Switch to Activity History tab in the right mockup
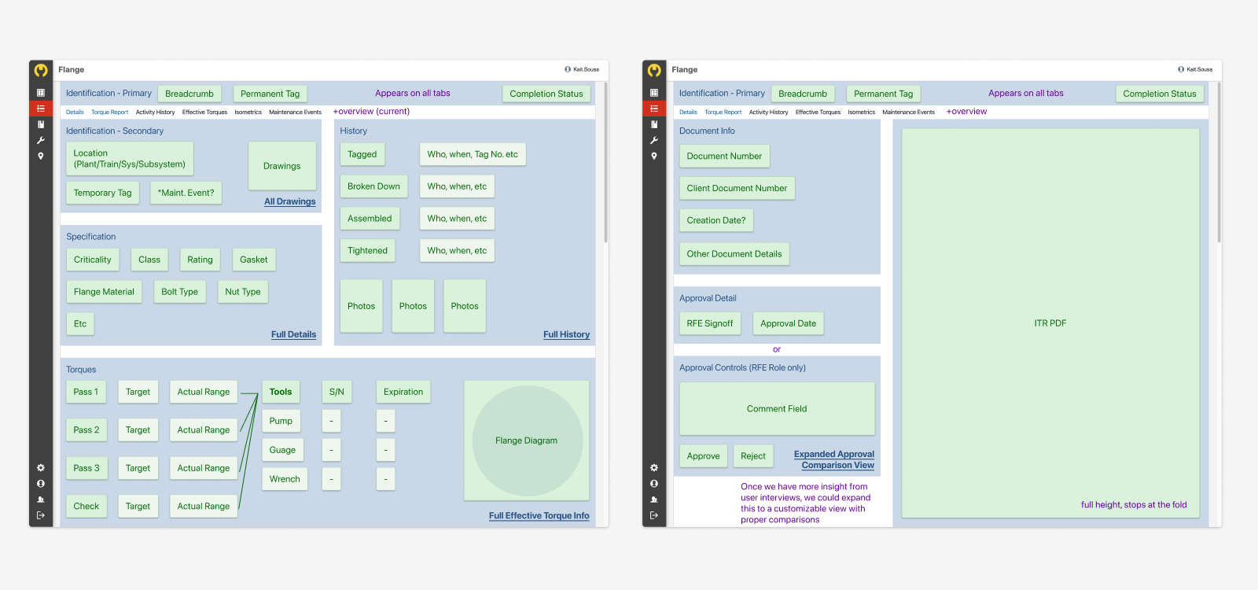 [x=768, y=112]
